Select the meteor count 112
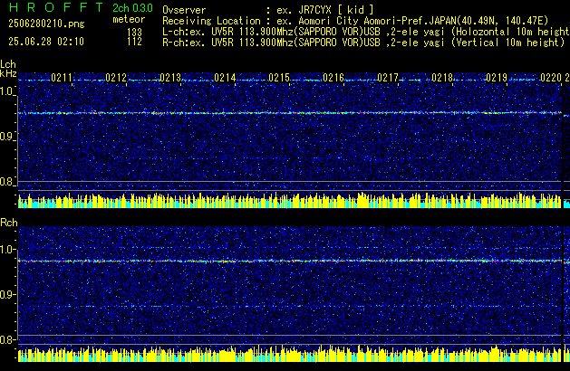This screenshot has height=371, width=570. pyautogui.click(x=134, y=42)
